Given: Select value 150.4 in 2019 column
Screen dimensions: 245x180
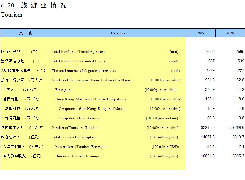Looking at the screenshot, I should point(210,99).
